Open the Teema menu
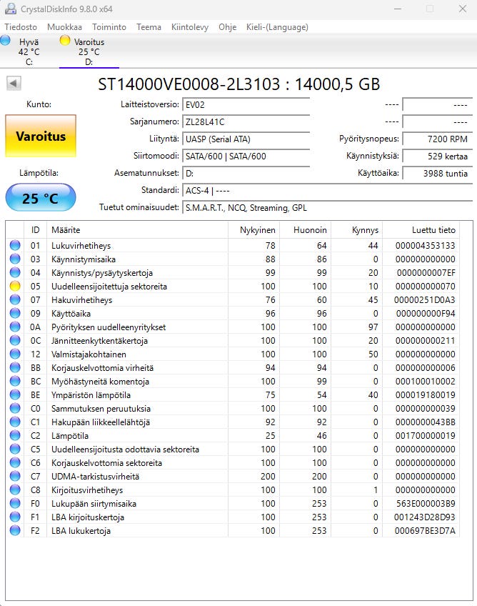Screen dimensions: 477x606 149,27
